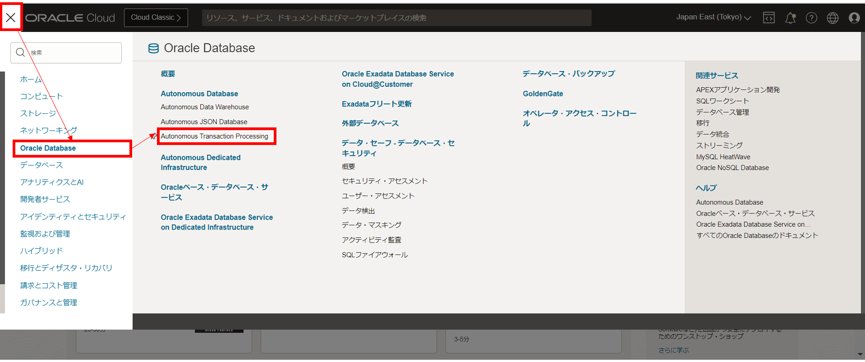865x362 pixels.
Task: Click the magnifier icon in menu search
Action: [20, 53]
